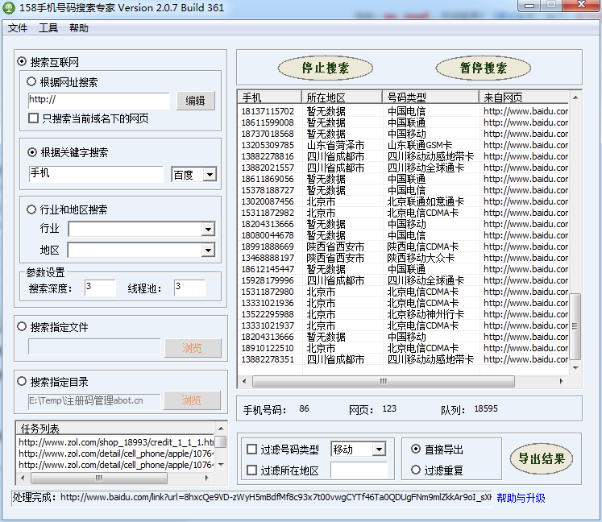Click the results table scroll-down arrow

[575, 367]
